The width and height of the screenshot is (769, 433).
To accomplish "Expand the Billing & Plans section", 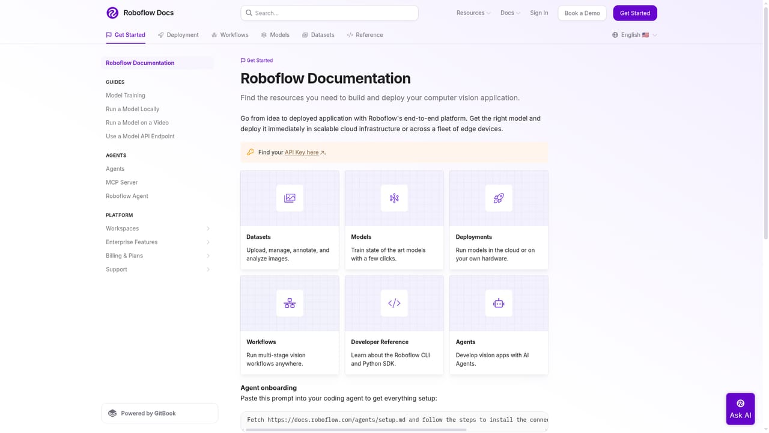I will [x=158, y=256].
